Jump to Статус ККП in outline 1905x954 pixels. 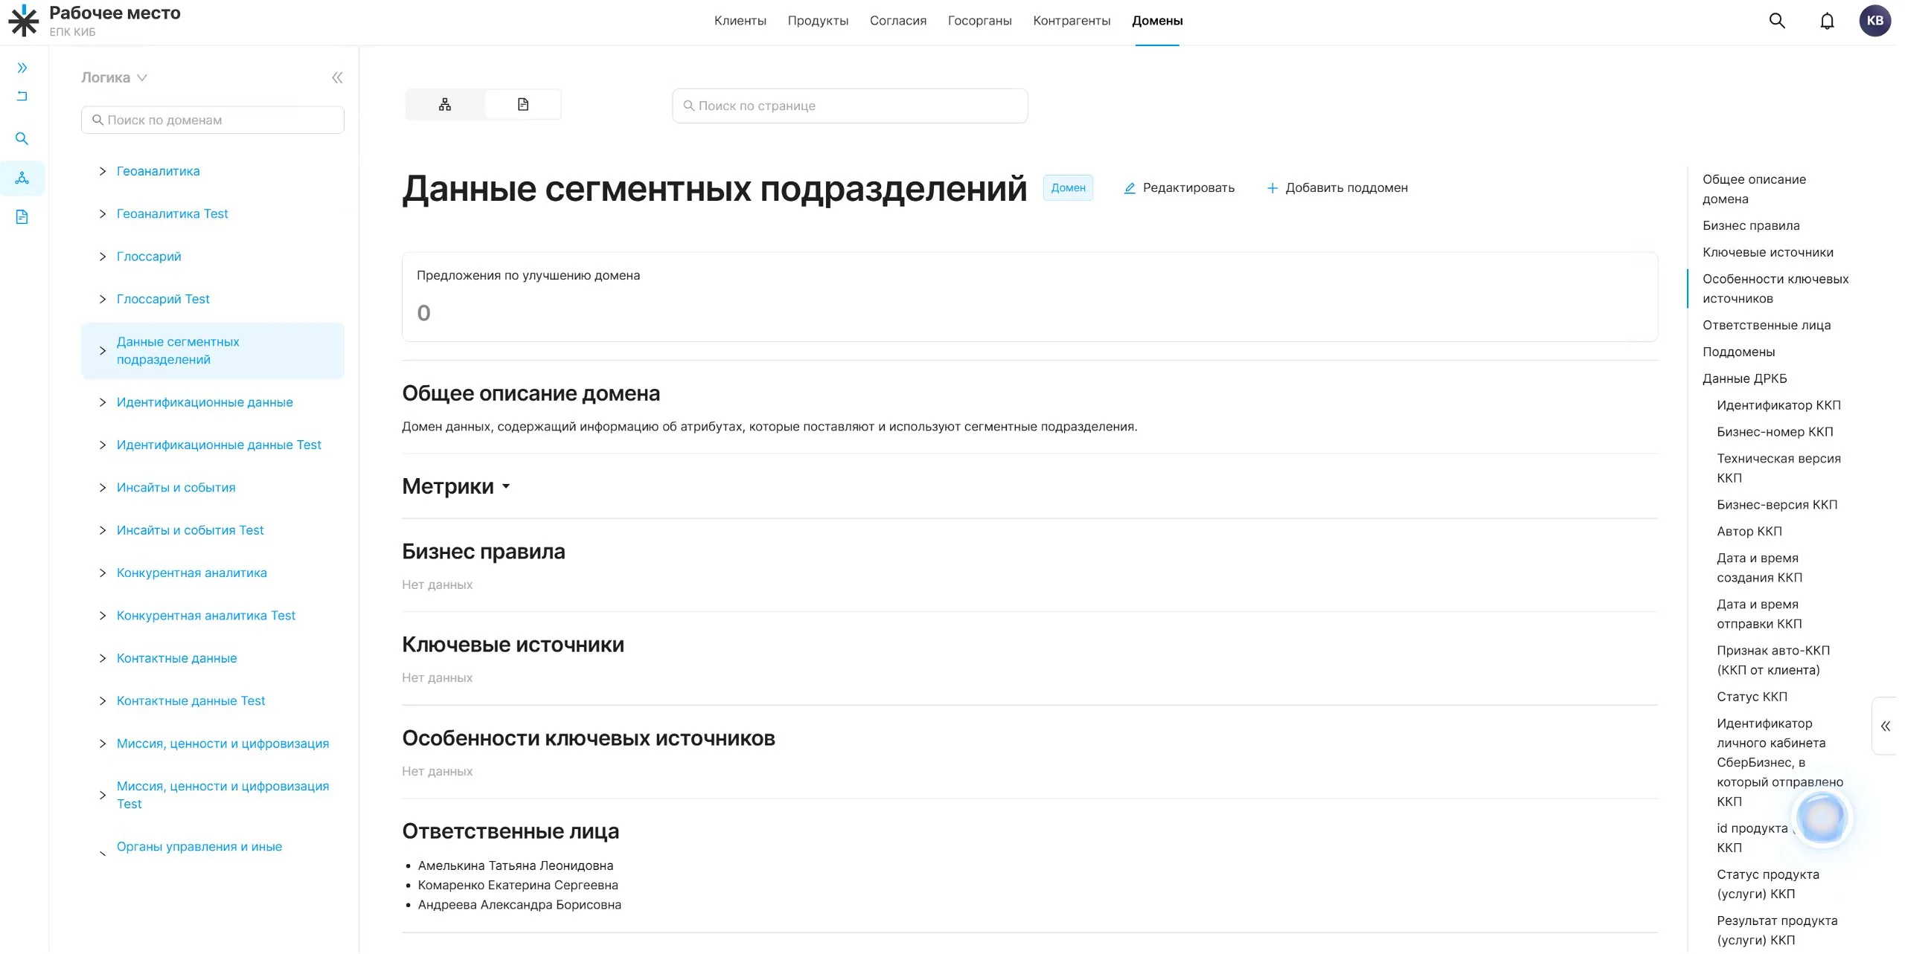1752,697
